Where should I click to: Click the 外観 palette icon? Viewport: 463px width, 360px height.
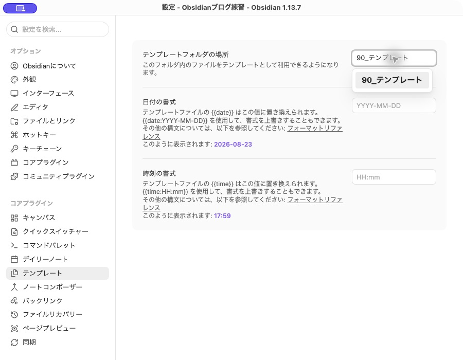point(14,79)
